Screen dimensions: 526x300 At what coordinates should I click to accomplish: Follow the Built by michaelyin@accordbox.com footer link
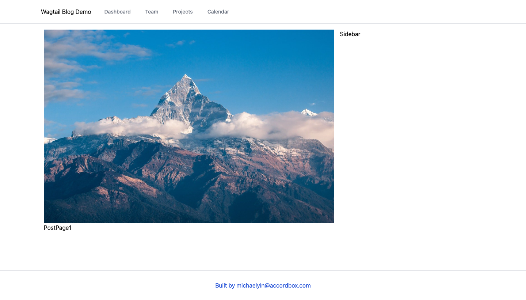[x=263, y=285]
